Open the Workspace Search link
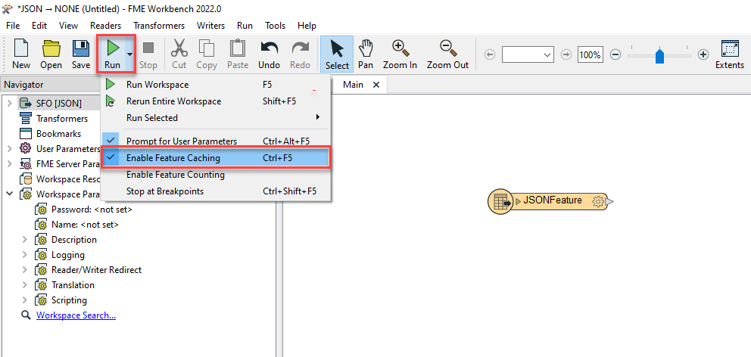 [x=76, y=315]
